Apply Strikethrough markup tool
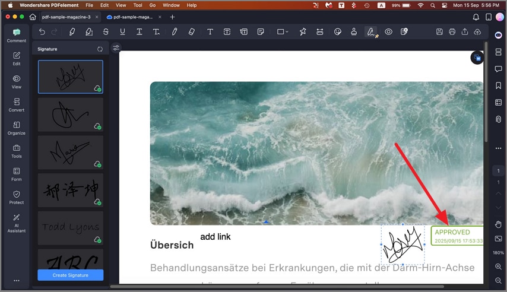Image resolution: width=507 pixels, height=292 pixels. [106, 31]
